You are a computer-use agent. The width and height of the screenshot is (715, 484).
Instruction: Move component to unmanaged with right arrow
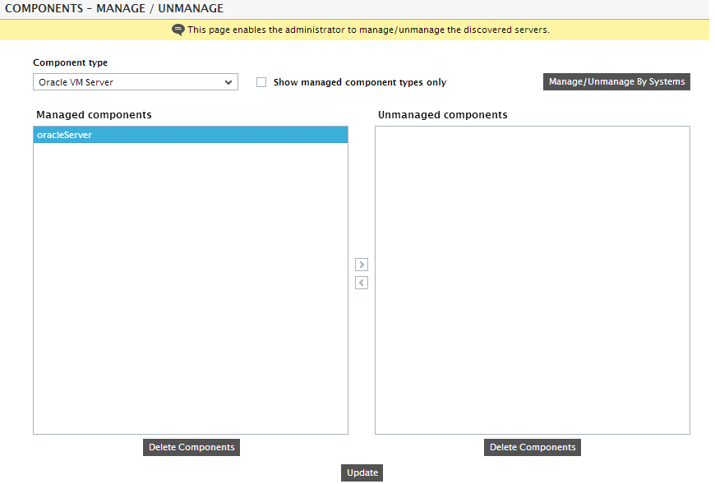tap(362, 265)
